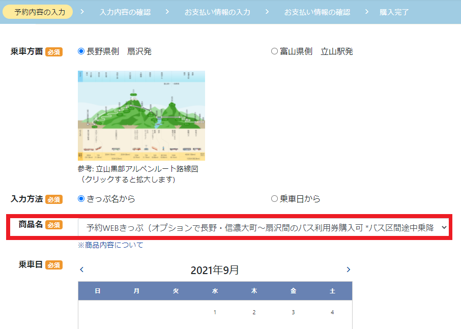Select 乗車日から input method
Viewport: 461px width, 329px height.
tap(275, 199)
